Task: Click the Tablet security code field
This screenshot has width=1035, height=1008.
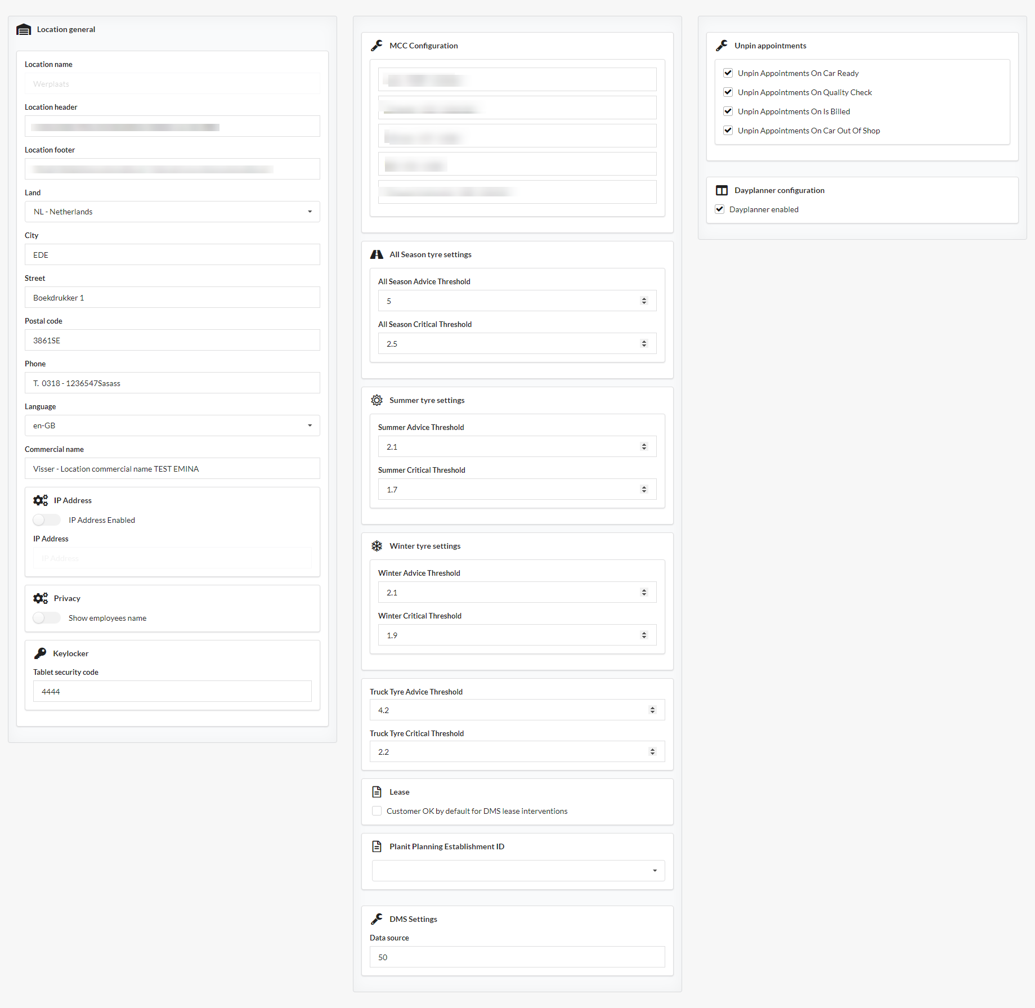Action: click(172, 691)
